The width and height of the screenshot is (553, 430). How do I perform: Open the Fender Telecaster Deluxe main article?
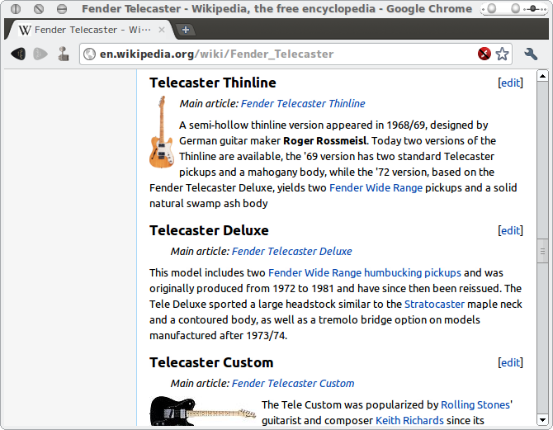click(x=292, y=252)
